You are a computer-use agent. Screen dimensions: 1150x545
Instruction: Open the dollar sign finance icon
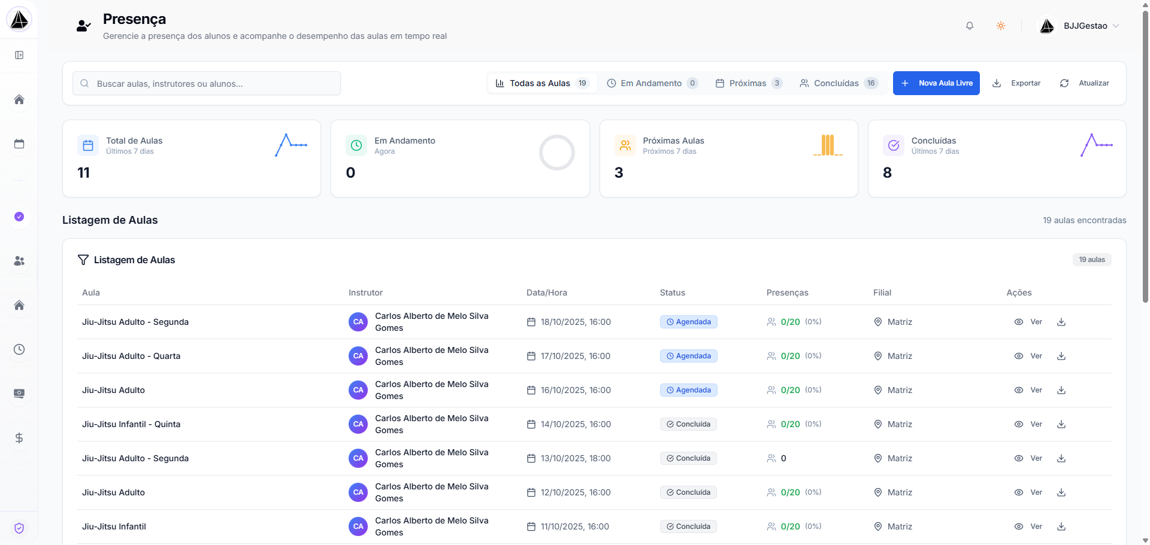(x=19, y=438)
